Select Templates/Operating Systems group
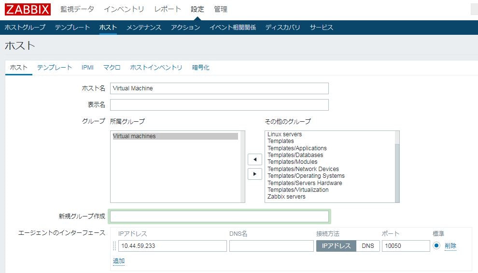 (306, 176)
